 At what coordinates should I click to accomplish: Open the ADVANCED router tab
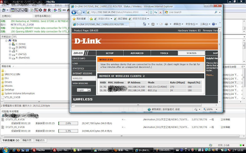click(x=137, y=53)
